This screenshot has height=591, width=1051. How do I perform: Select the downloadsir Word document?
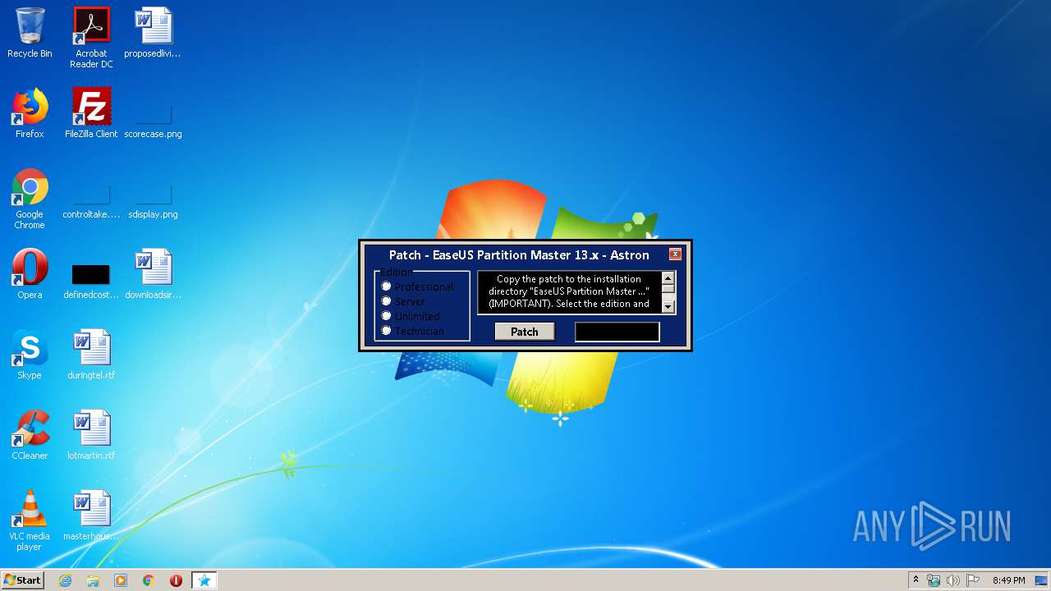(153, 274)
